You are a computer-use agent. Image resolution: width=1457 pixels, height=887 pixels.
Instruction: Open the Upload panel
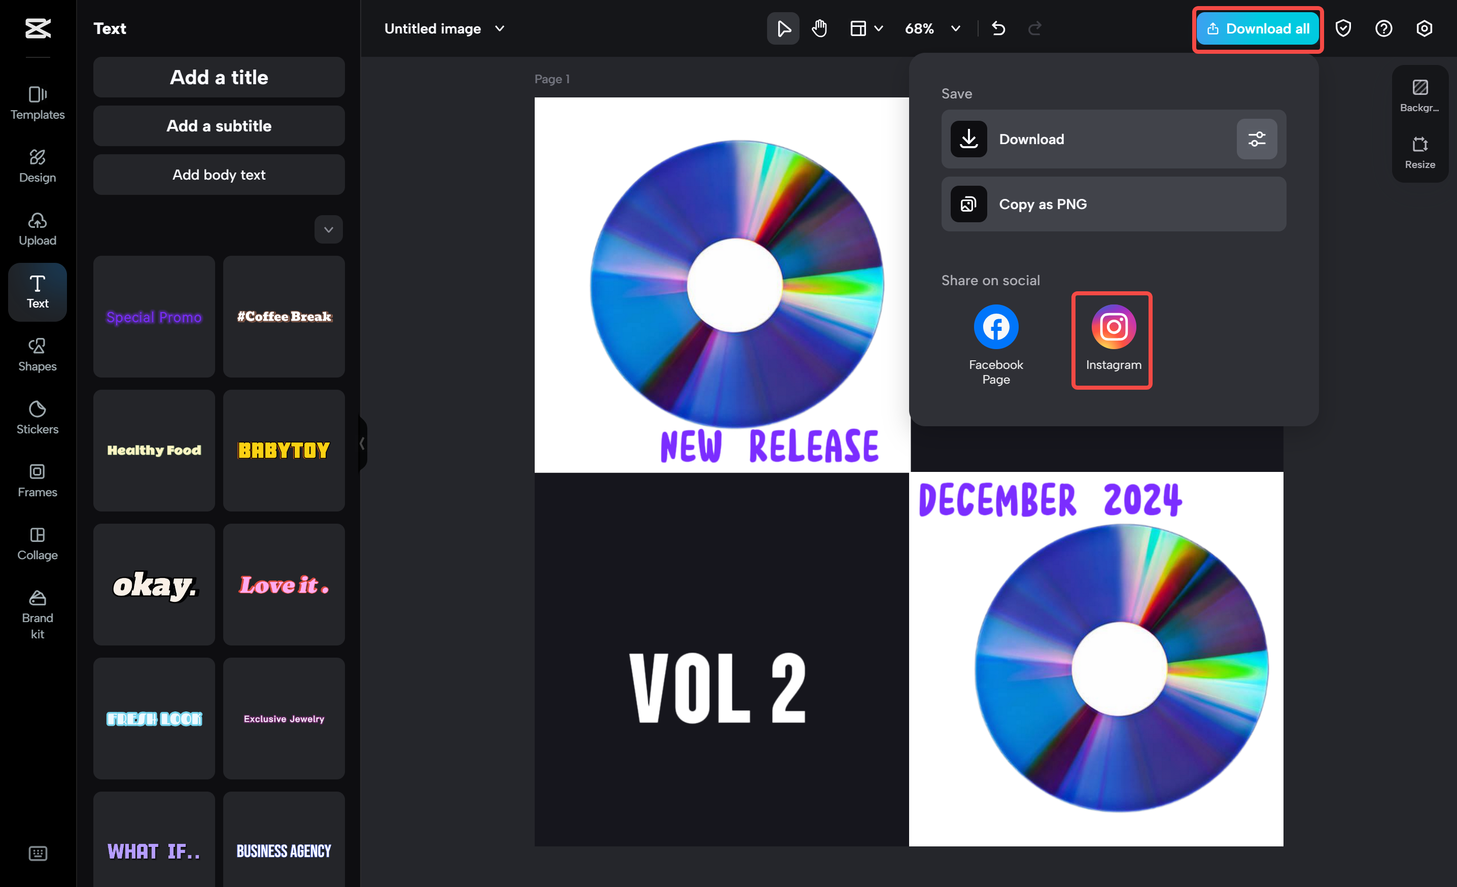coord(37,229)
